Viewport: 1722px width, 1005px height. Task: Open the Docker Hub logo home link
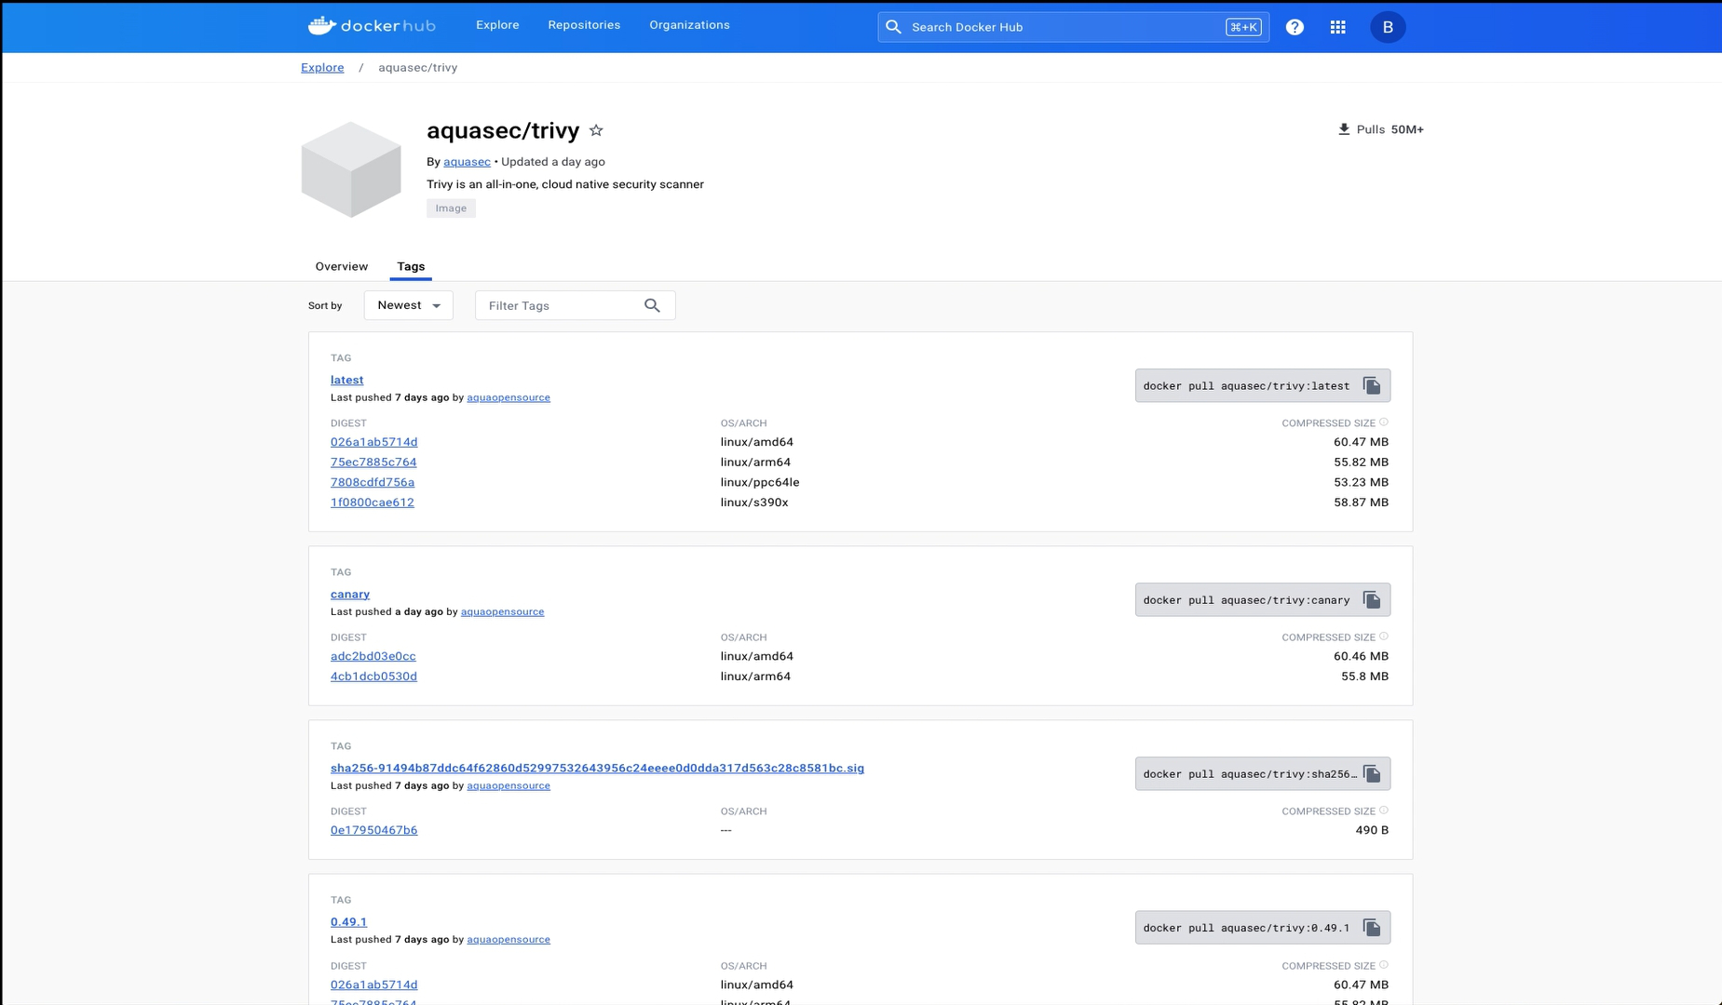372,26
